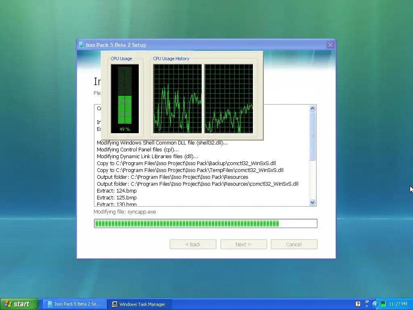The width and height of the screenshot is (413, 310).
Task: Click the 11:27 PM taskbar clock
Action: pyautogui.click(x=398, y=304)
